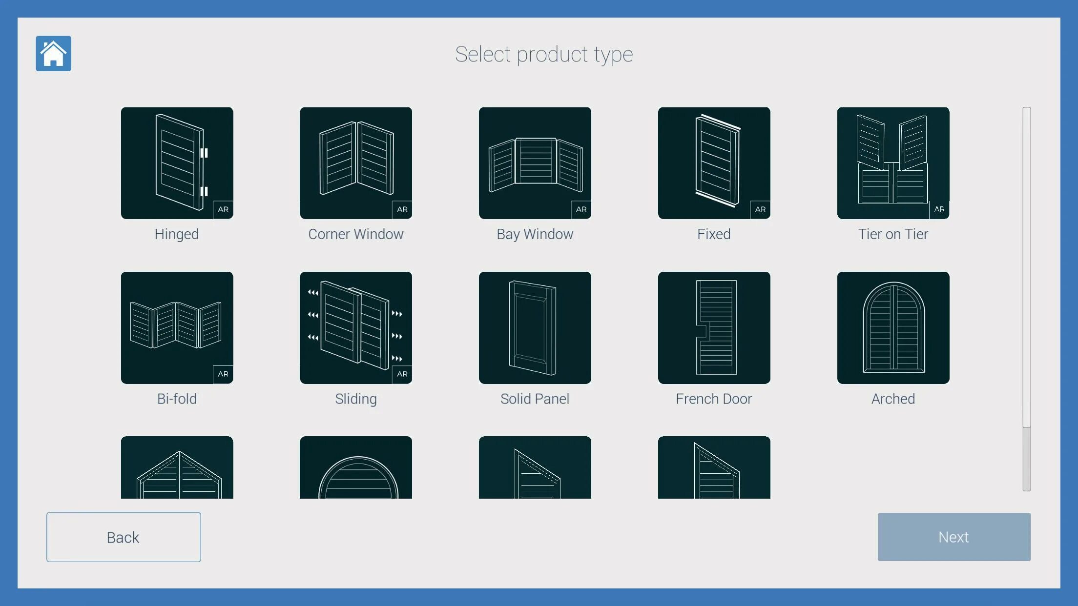1078x606 pixels.
Task: Choose the round circular shutter thumbnail
Action: 355,467
